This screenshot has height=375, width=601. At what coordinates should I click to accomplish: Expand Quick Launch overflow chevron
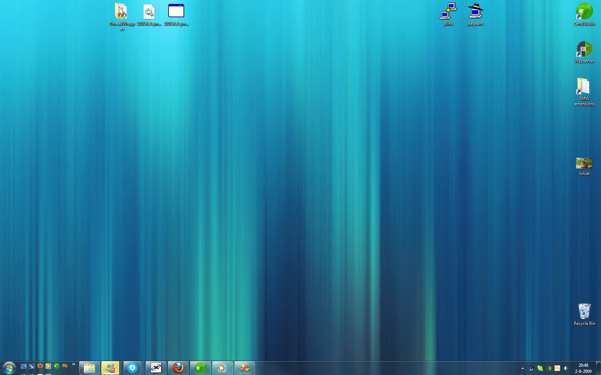click(x=74, y=364)
